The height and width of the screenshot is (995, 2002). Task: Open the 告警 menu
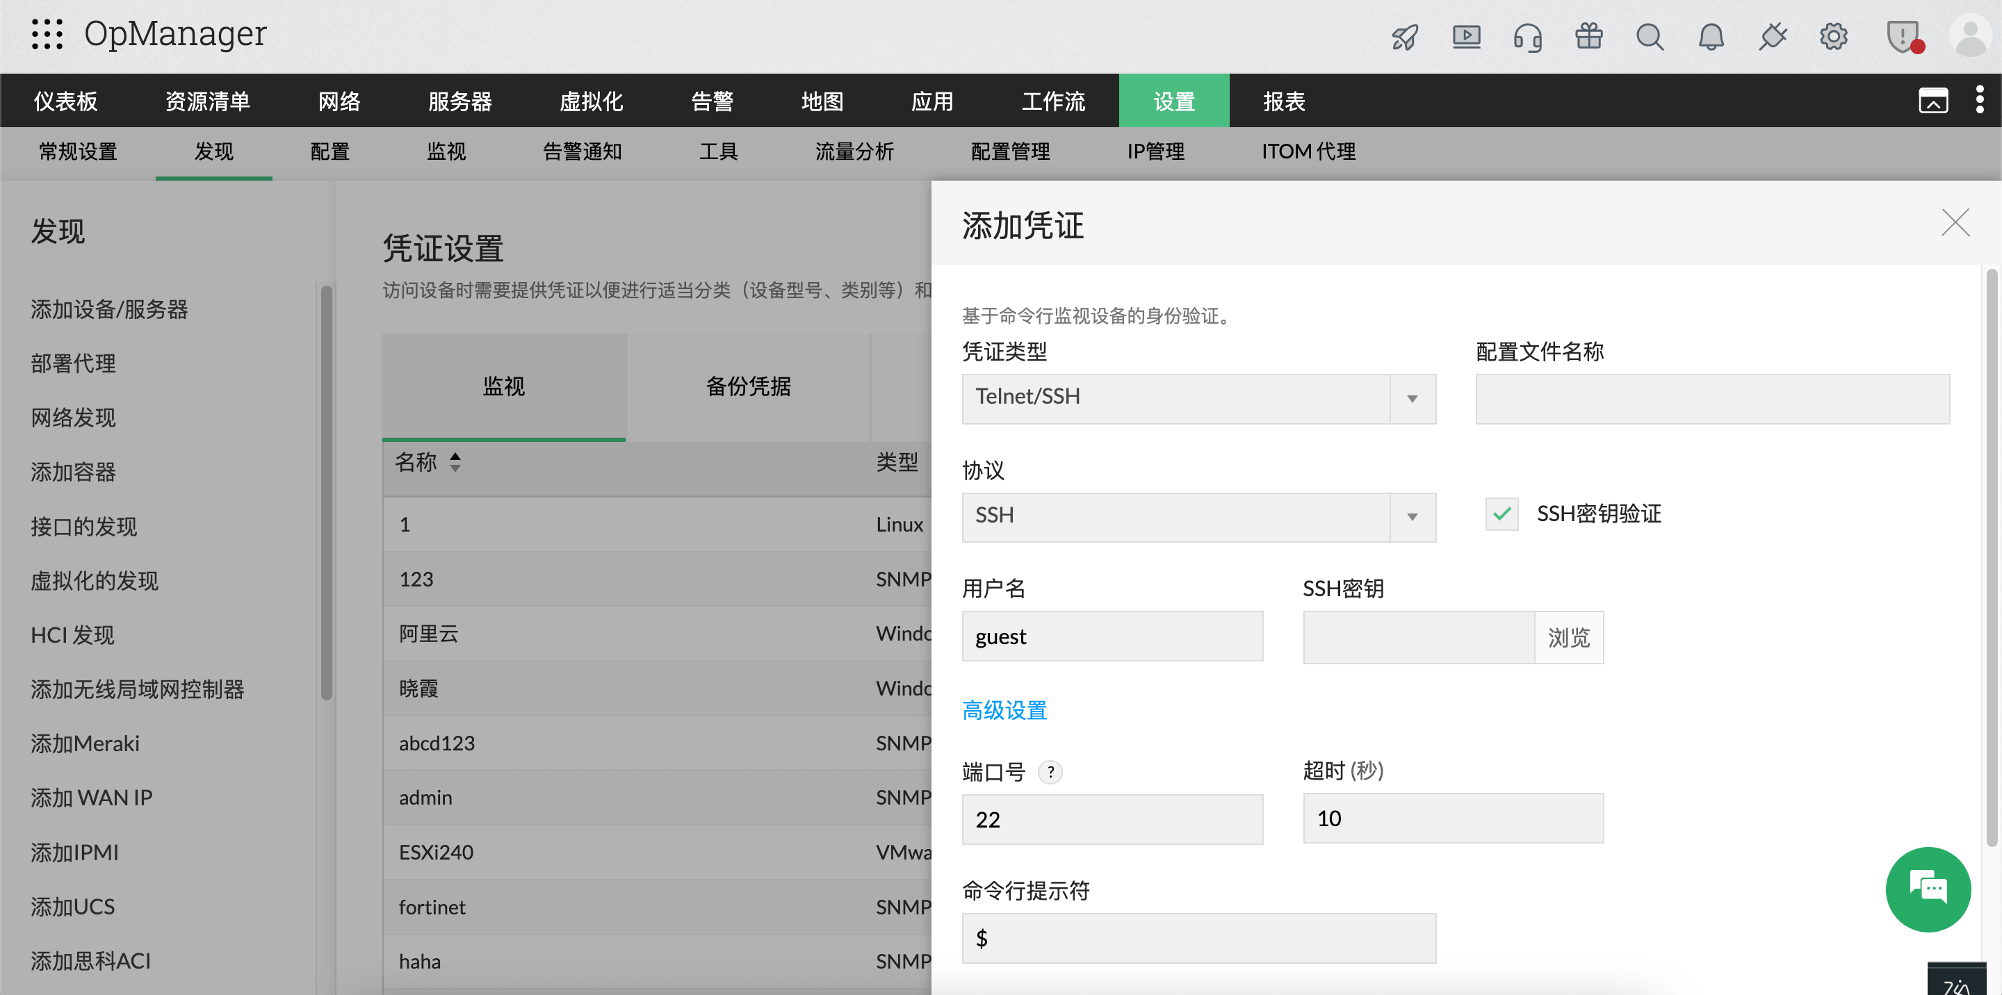coord(712,101)
